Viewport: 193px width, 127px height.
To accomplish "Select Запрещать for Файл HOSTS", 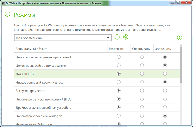I will click(x=165, y=74).
